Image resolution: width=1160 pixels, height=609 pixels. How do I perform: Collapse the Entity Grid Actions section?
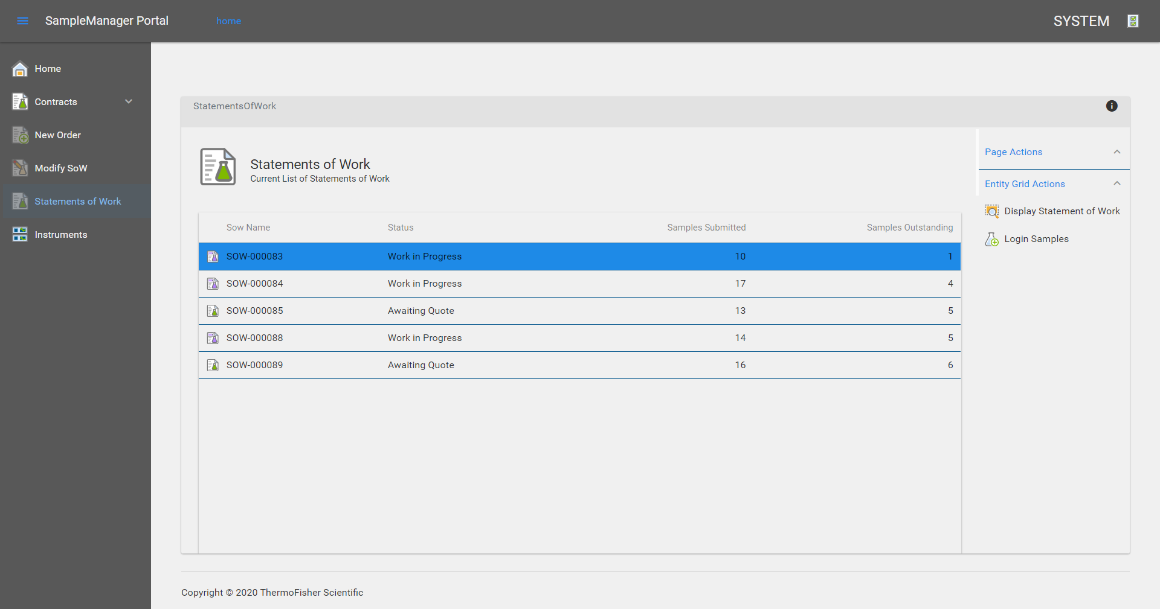[x=1116, y=184]
